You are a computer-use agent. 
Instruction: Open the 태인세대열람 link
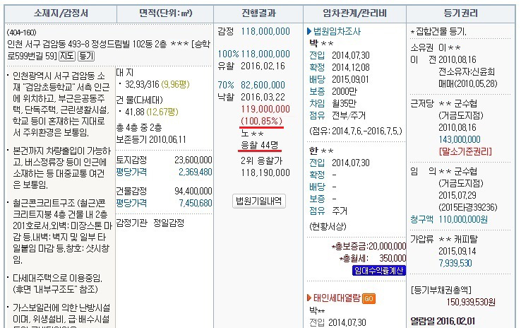tap(337, 298)
